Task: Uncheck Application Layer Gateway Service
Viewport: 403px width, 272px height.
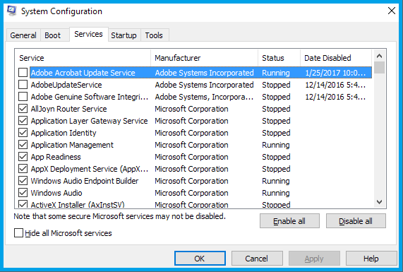Action: (23, 121)
